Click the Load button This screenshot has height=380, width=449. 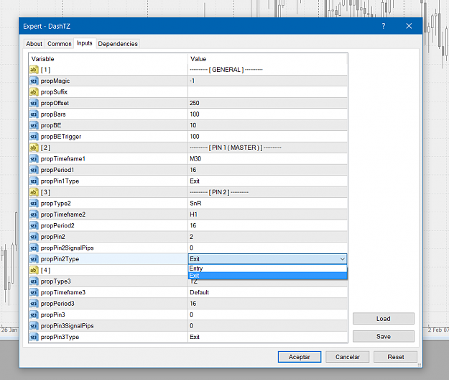pos(383,319)
